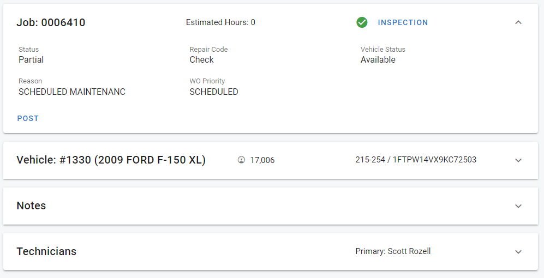
Task: Click the green inspection checkmark icon
Action: pos(362,22)
